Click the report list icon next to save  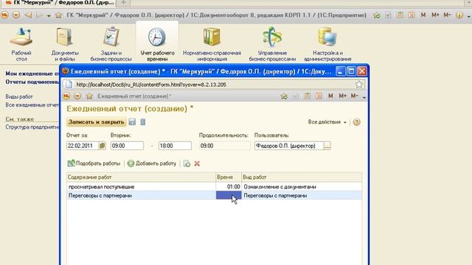tap(142, 122)
